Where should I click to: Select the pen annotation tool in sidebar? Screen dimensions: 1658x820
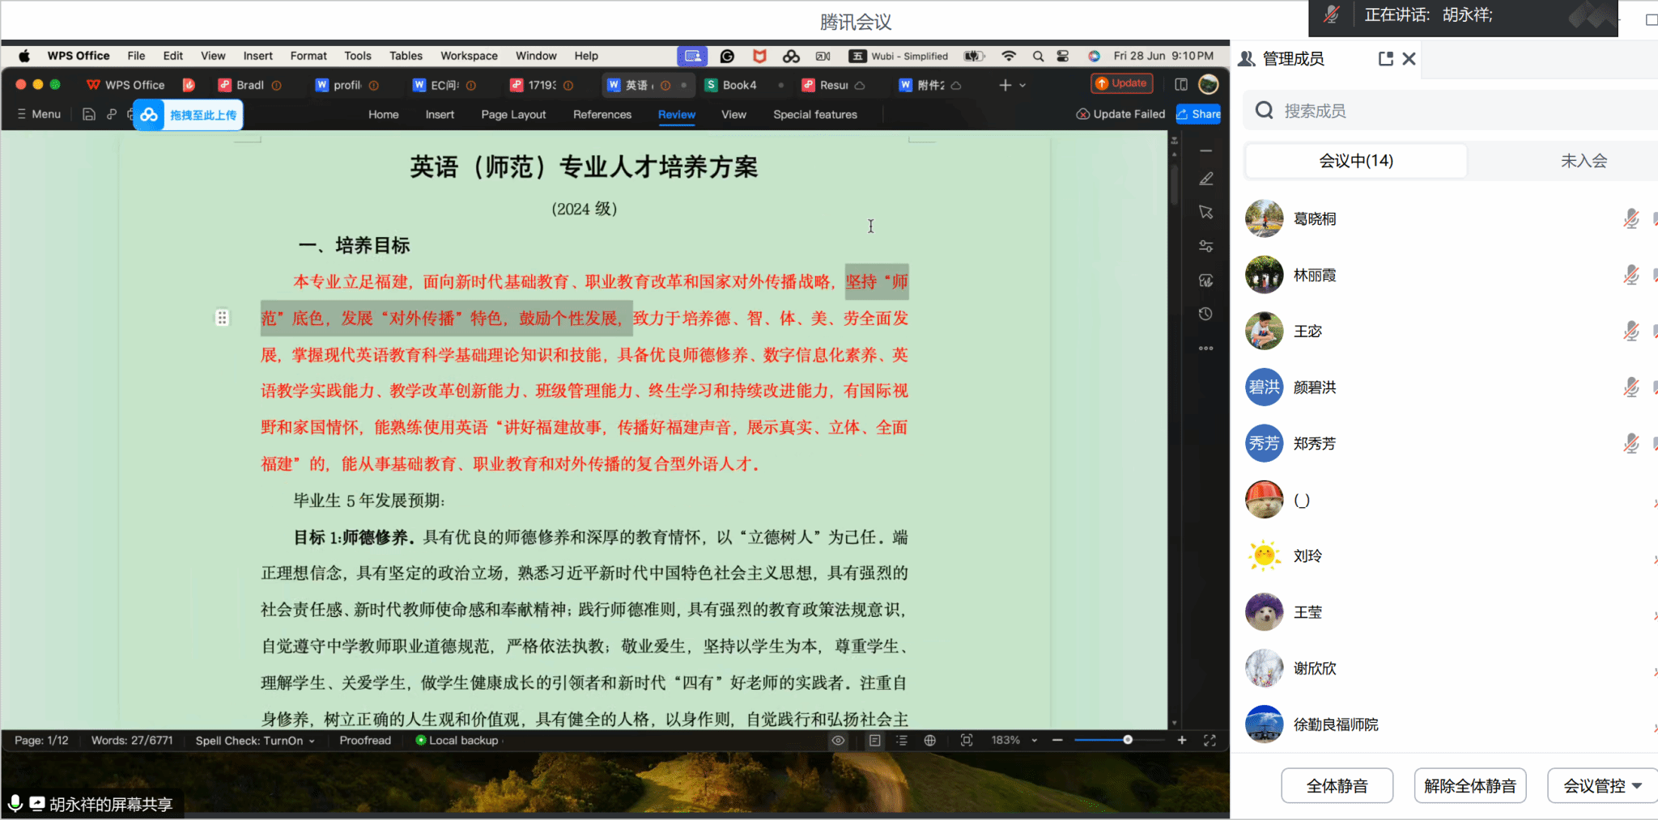(1206, 179)
